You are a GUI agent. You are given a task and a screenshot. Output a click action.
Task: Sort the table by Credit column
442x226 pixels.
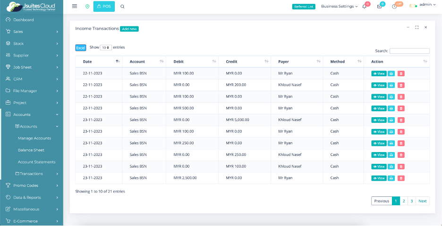[x=266, y=62]
